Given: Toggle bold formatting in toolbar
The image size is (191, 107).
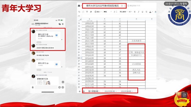Looking at the screenshot, I should [x=135, y=12].
